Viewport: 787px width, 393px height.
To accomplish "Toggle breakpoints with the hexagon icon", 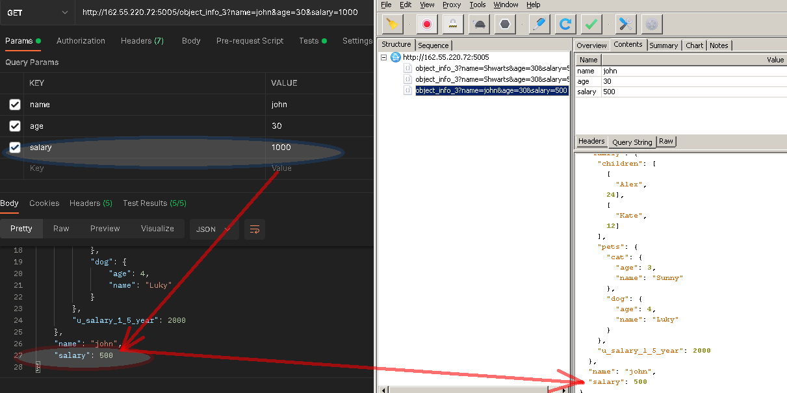I will [505, 24].
